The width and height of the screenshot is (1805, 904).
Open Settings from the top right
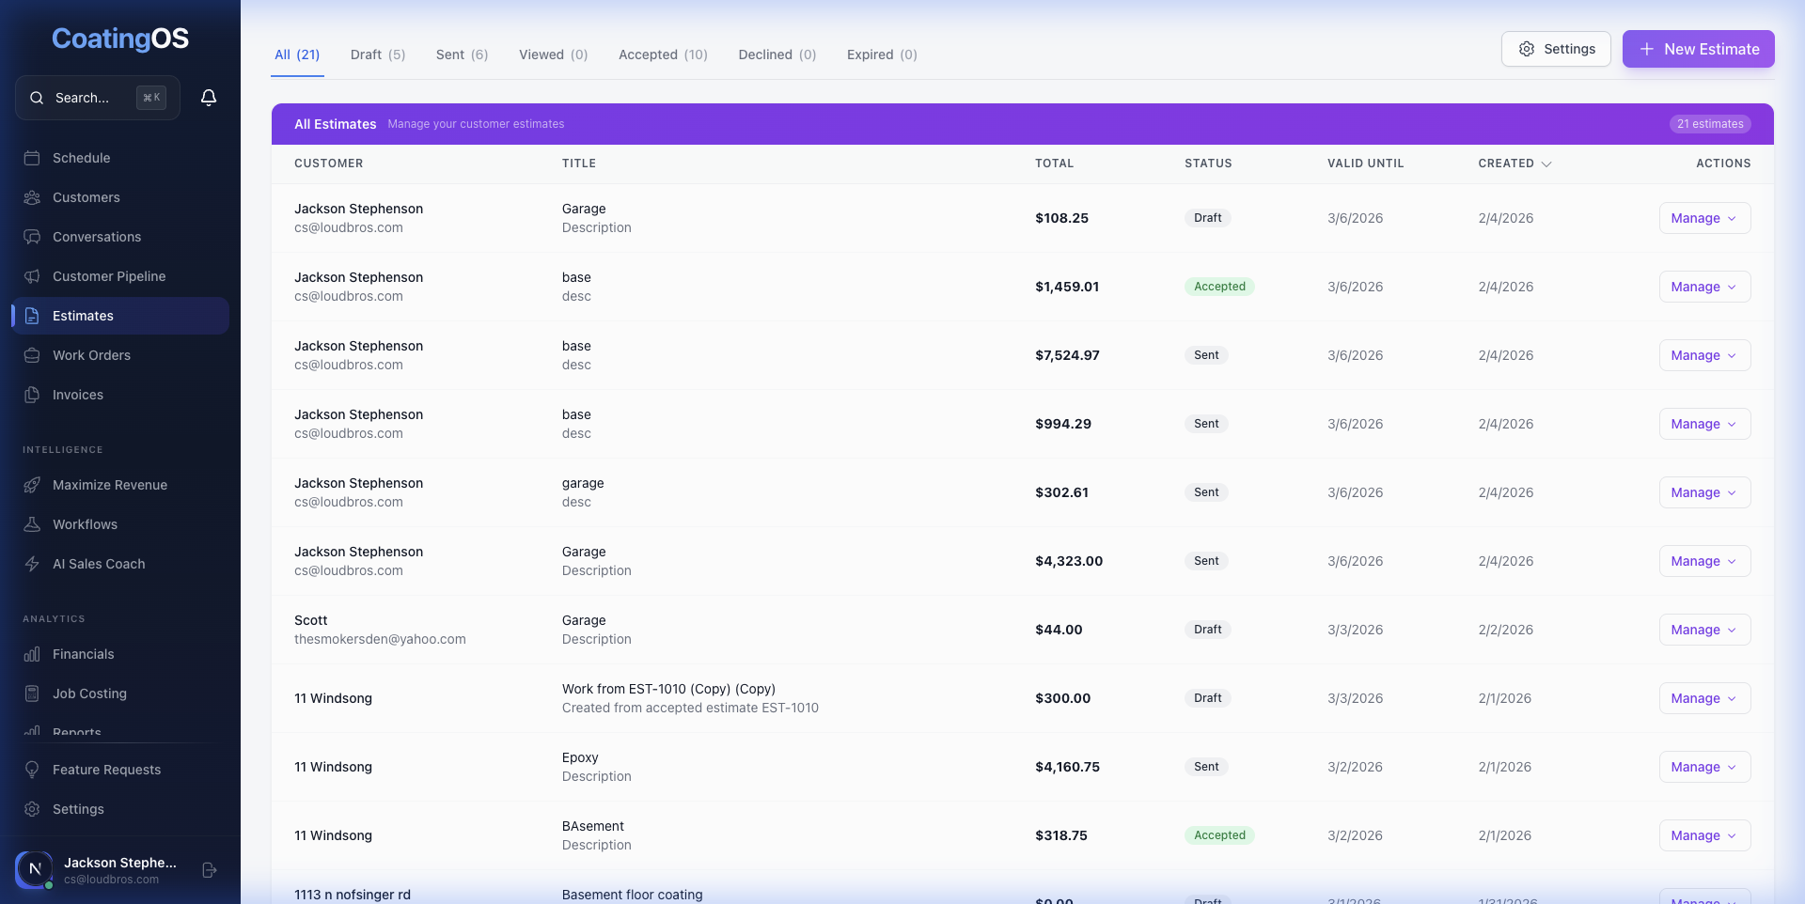[x=1556, y=49]
